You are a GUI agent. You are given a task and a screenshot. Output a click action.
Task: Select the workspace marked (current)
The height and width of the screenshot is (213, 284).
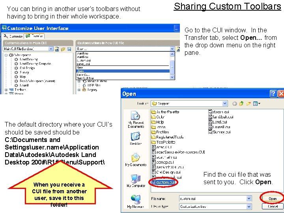[37, 81]
